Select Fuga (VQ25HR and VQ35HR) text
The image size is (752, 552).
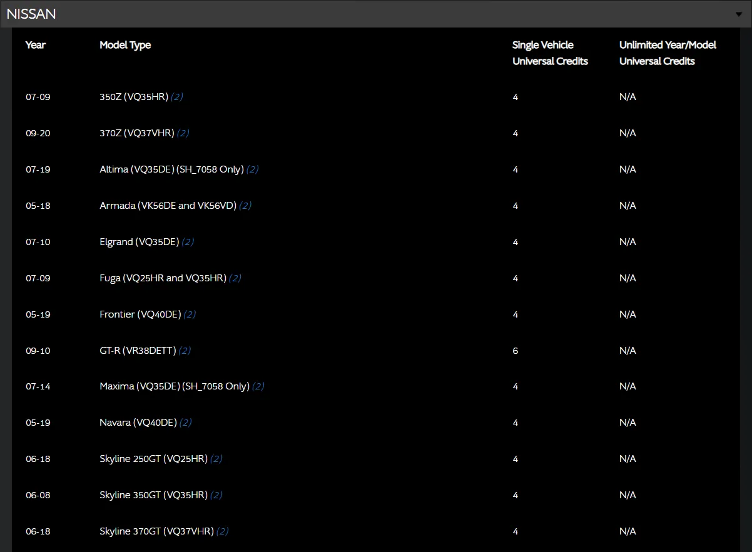pos(163,278)
